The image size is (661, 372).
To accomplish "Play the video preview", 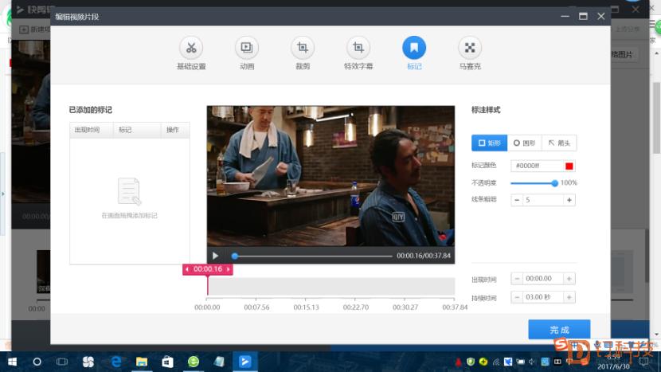I will (215, 256).
